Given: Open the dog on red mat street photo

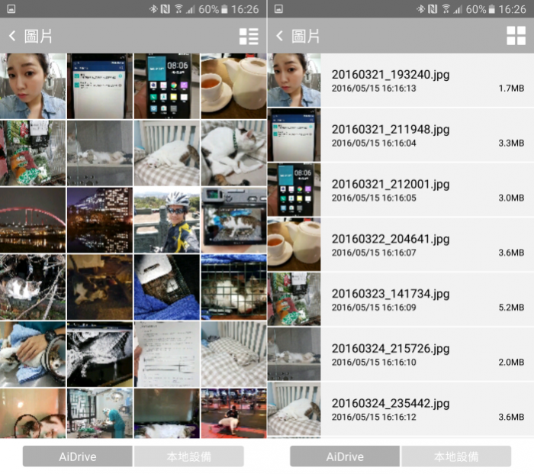Looking at the screenshot, I should click(233, 414).
